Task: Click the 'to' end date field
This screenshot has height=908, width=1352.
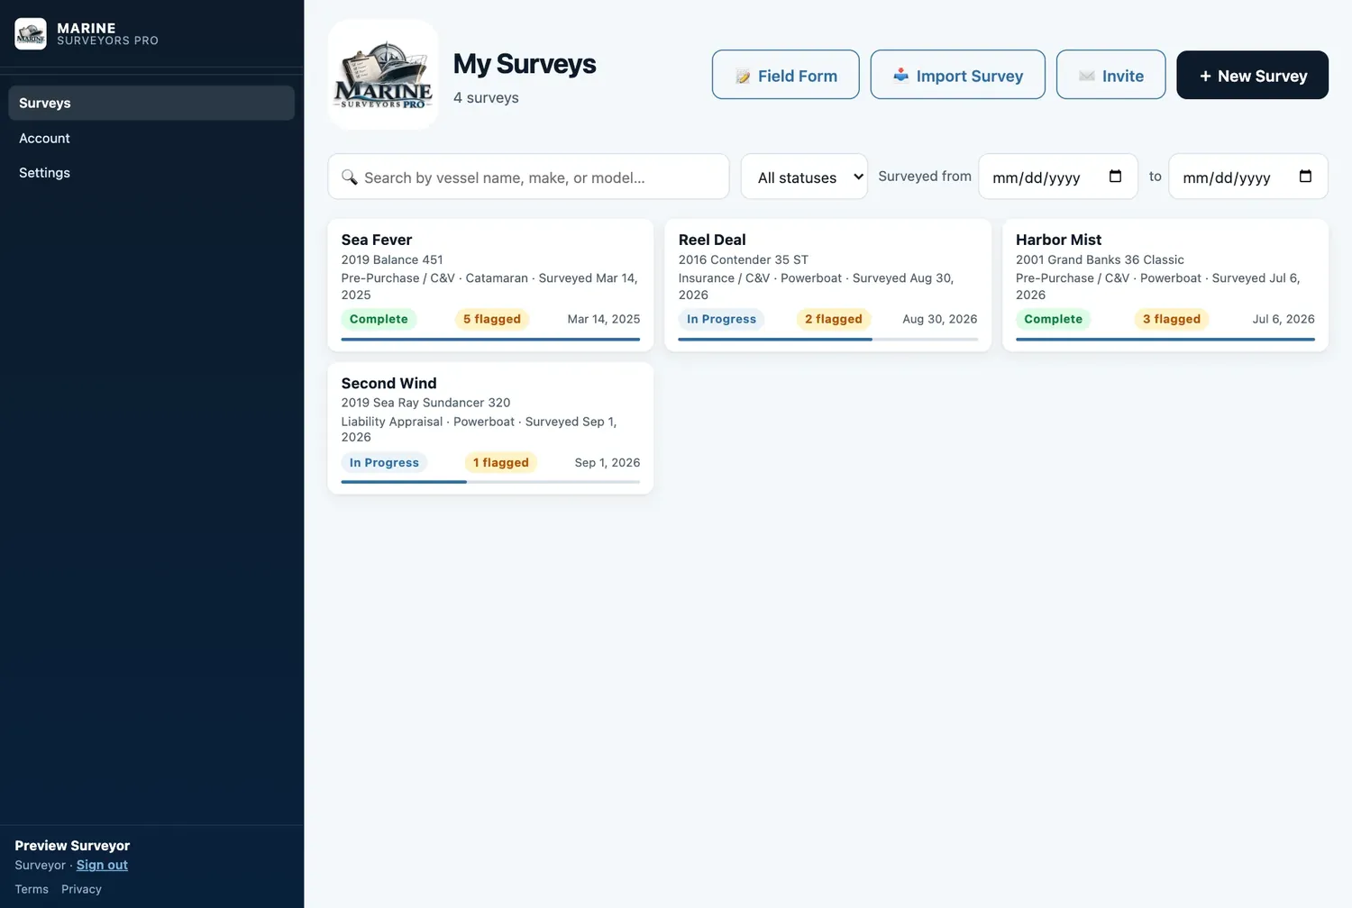Action: 1248,177
